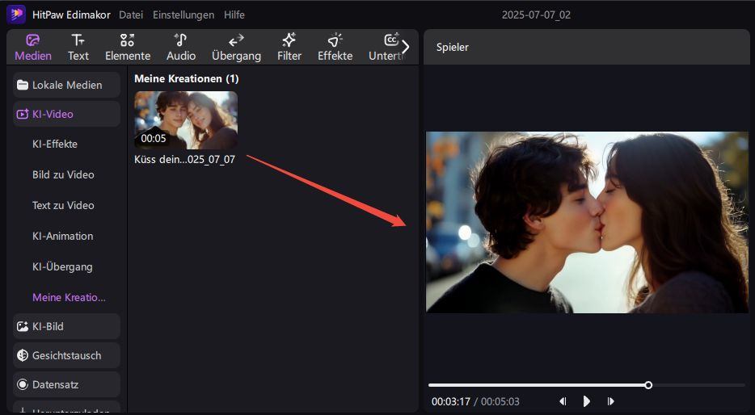Expand the Lokale Medien section
This screenshot has height=415, width=755.
point(67,85)
